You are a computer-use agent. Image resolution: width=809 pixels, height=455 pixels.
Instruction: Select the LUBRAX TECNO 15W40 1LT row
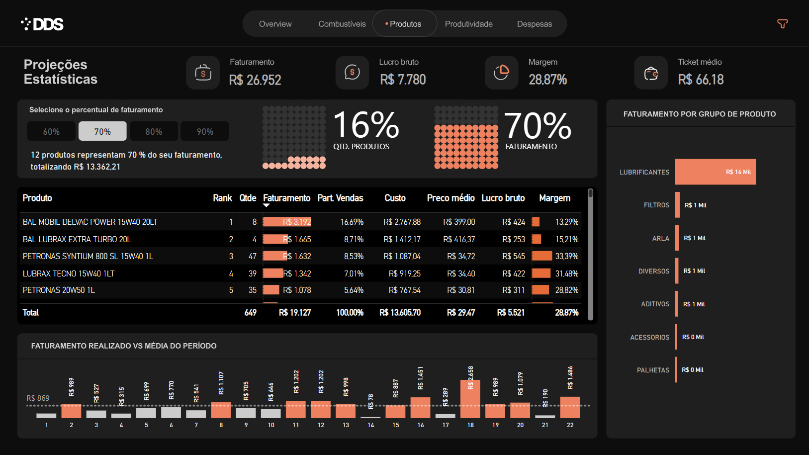point(300,273)
